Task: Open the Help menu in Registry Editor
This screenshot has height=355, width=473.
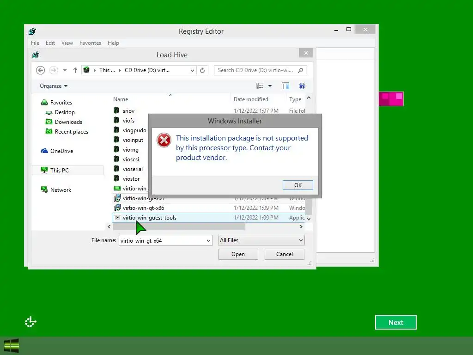Action: point(113,43)
